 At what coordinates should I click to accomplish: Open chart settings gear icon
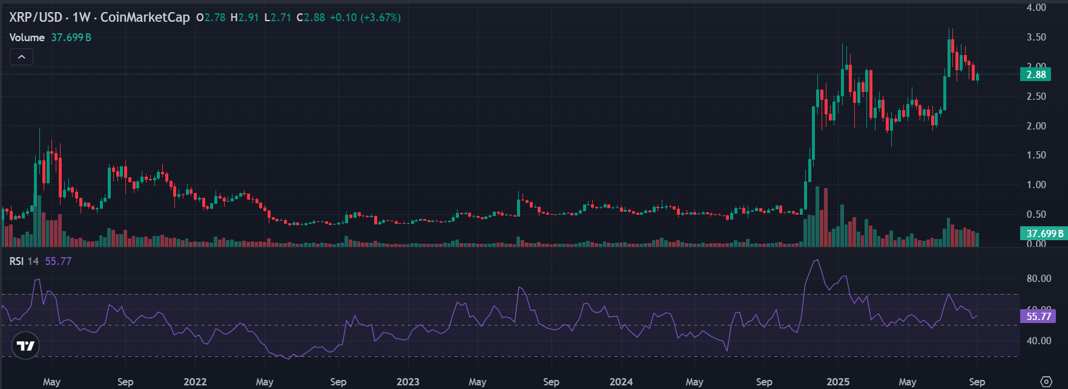click(1046, 382)
